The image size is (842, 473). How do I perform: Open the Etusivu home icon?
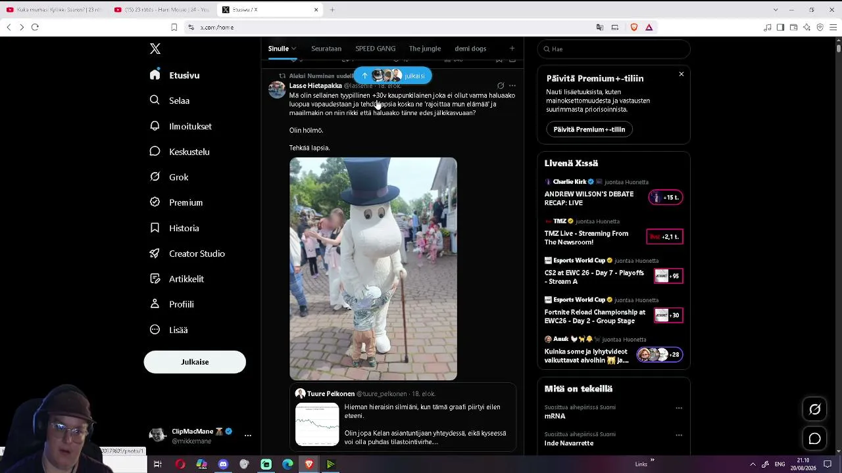(x=155, y=75)
